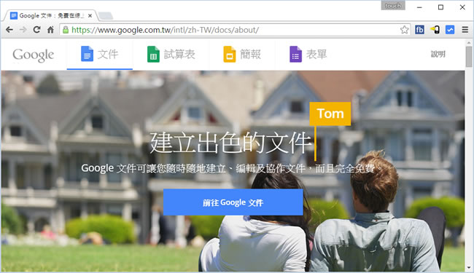Click the browser forward arrow
The width and height of the screenshot is (474, 273).
[23, 30]
